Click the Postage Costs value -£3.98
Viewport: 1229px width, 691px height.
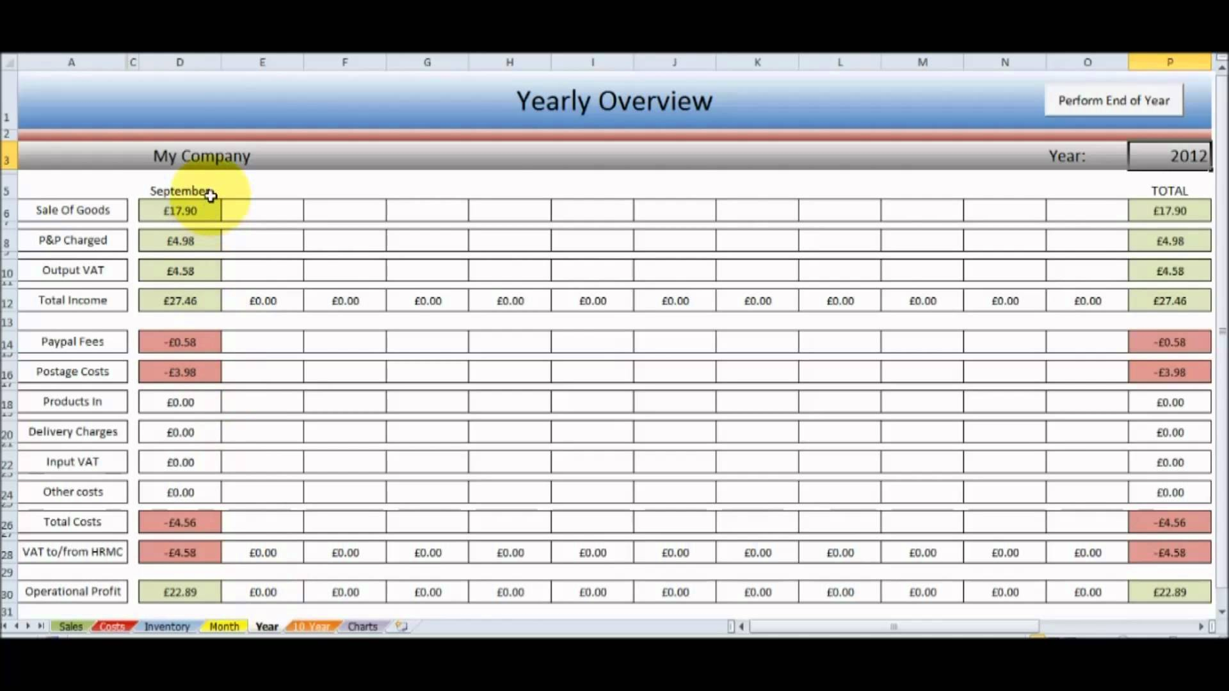tap(180, 371)
